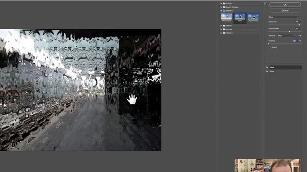Hide the unselected Glass effect layer eye
Screen dimensions: 307x172
(267, 71)
